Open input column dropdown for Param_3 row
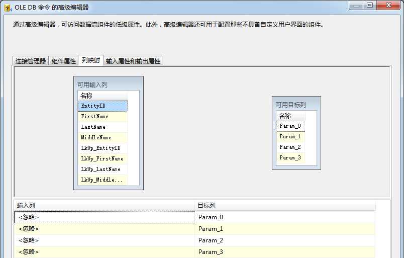Viewport: 404px width, 258px height. [x=105, y=252]
